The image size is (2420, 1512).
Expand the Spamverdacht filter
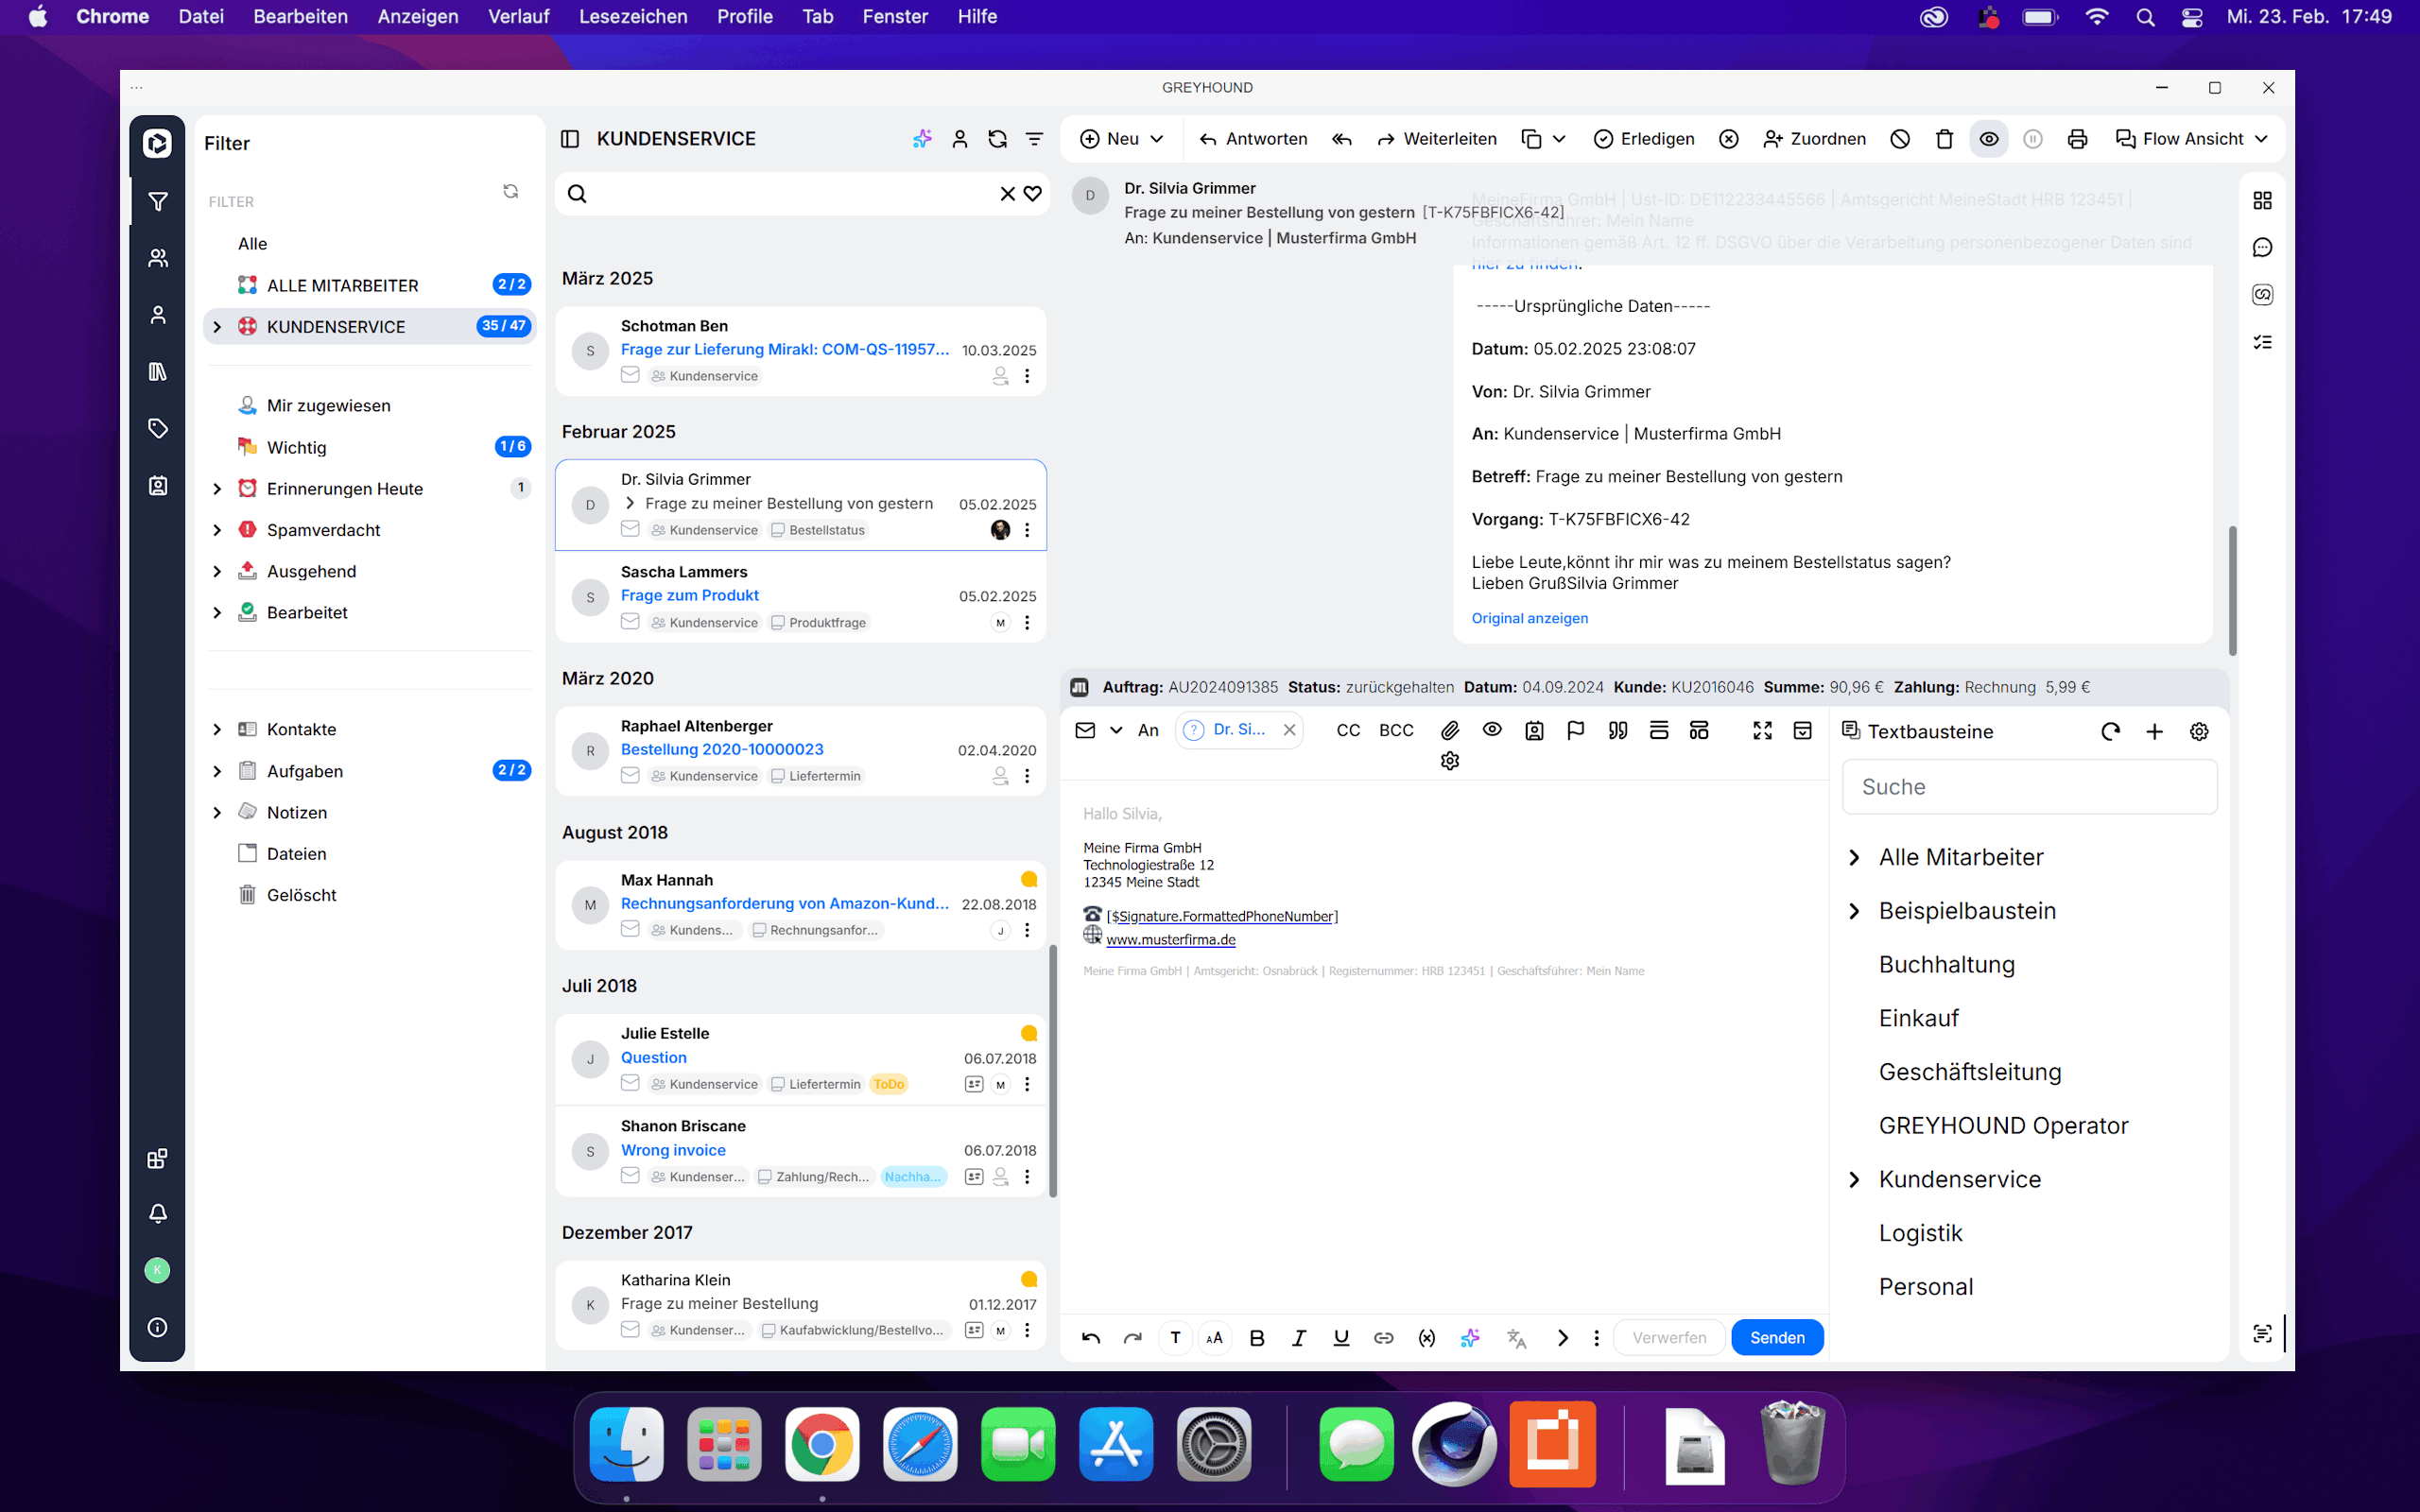point(217,530)
